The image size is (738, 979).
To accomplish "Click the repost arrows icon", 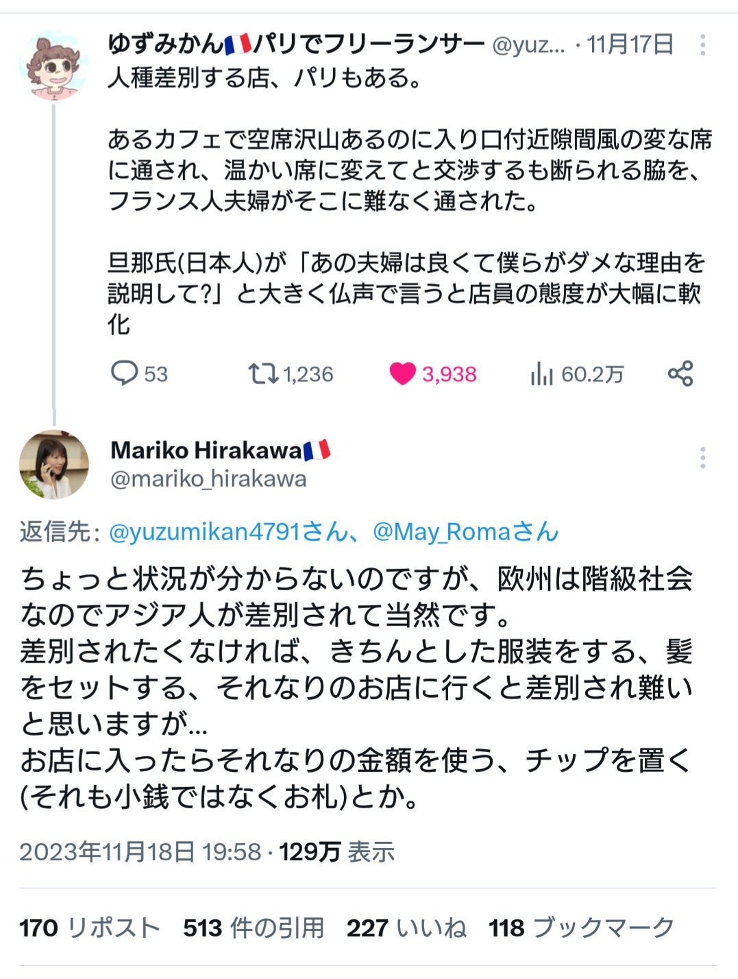I will [262, 374].
